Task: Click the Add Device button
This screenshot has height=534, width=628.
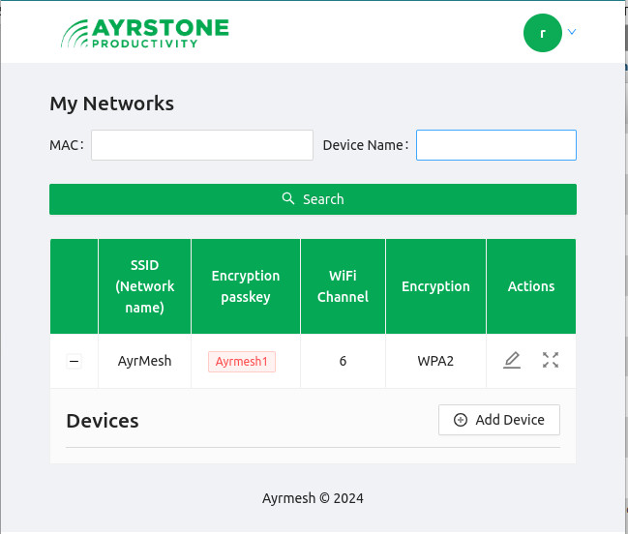Action: (498, 420)
